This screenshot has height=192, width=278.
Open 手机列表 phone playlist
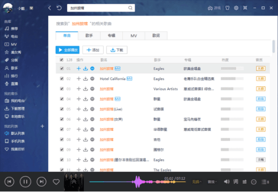coord(15,141)
